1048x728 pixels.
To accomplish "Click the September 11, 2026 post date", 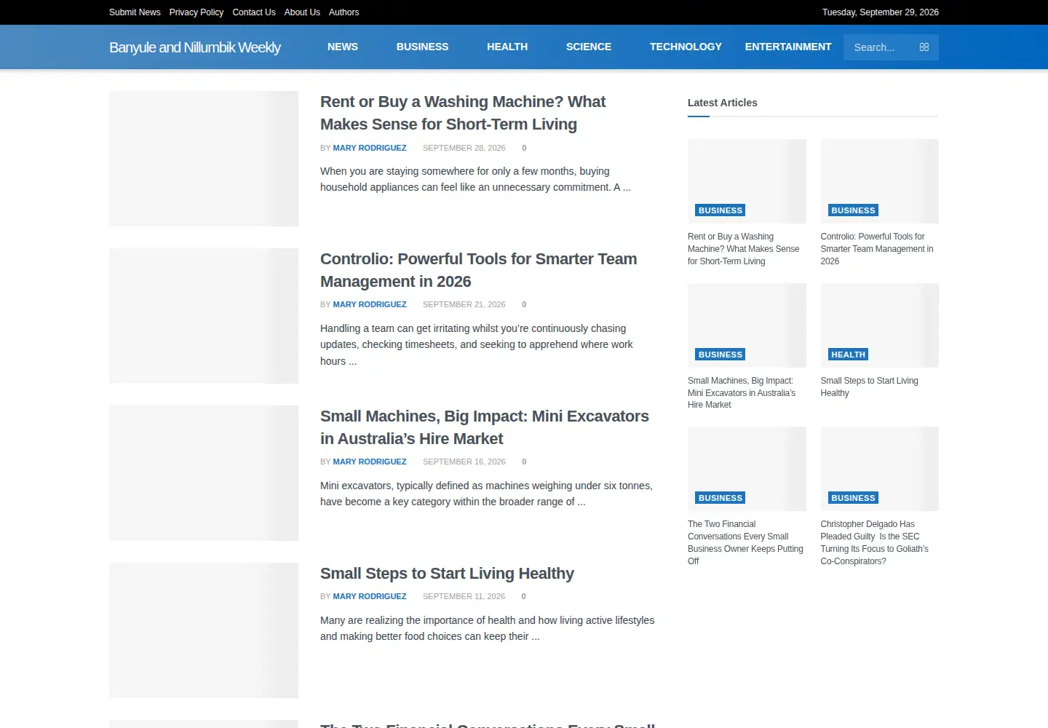I will click(464, 596).
